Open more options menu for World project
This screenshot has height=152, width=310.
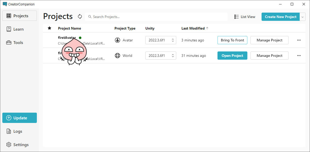[x=299, y=56]
